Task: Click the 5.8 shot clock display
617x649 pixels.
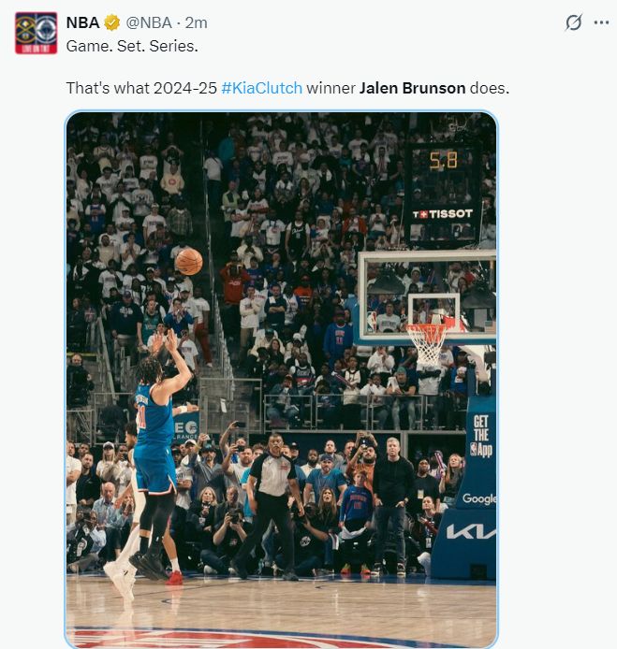Action: pyautogui.click(x=443, y=161)
